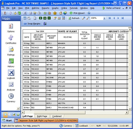Select the Jeppesen report taskbar button
This screenshot has width=133, height=129.
[46, 121]
